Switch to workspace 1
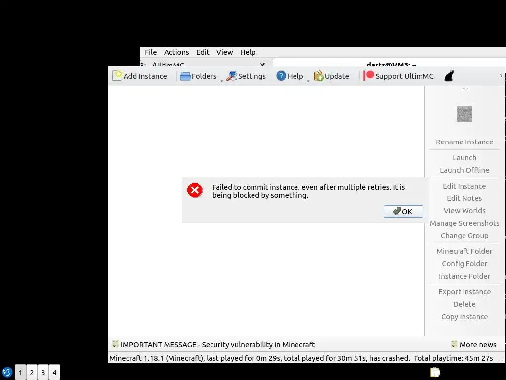 [20, 372]
